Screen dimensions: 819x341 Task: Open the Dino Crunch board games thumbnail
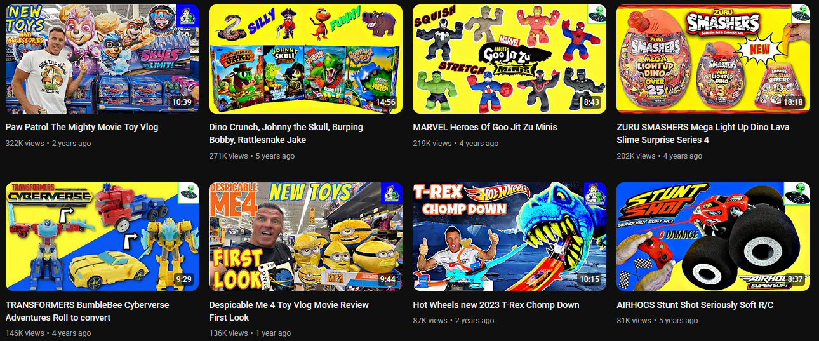coord(305,59)
